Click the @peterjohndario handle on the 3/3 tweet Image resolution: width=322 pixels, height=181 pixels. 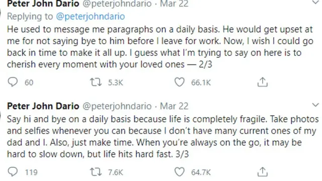[117, 106]
